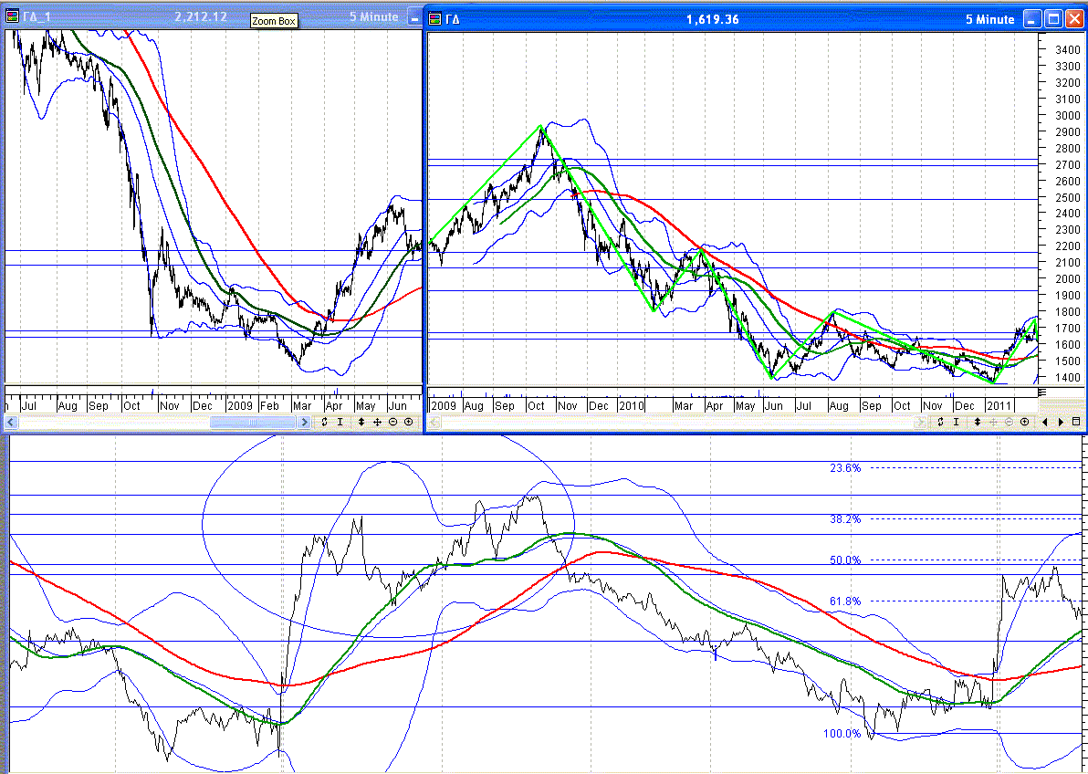Screen dimensions: 1088x774
Task: Click left chart scrollbar's right arrow
Action: (306, 423)
